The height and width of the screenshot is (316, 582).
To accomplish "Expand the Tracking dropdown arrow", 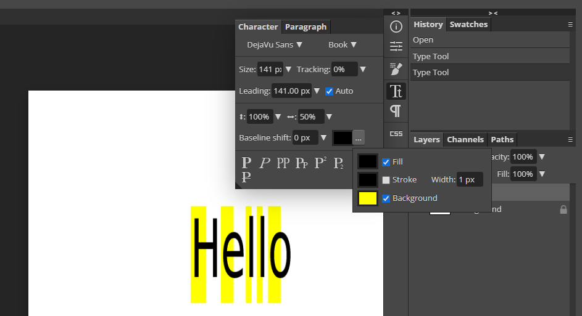I will (x=363, y=69).
